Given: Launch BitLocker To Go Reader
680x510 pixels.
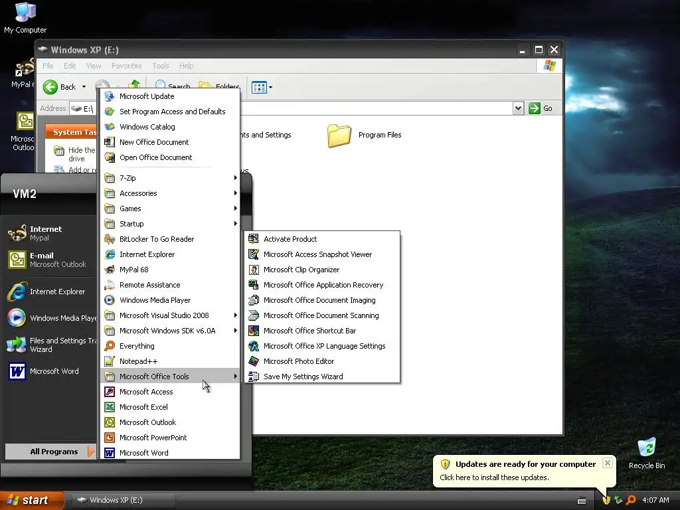Looking at the screenshot, I should (170, 239).
